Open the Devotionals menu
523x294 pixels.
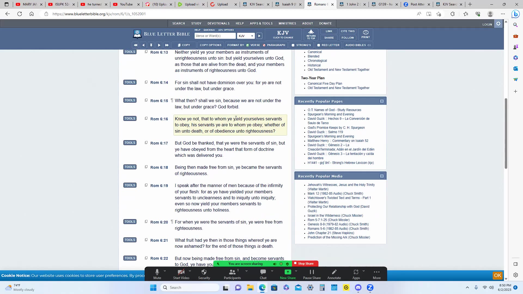click(x=218, y=23)
